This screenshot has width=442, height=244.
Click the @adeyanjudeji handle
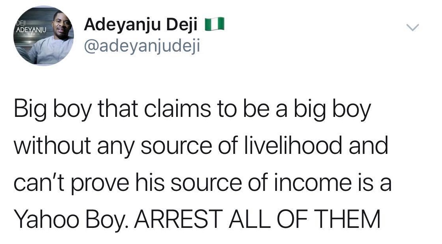(x=142, y=46)
